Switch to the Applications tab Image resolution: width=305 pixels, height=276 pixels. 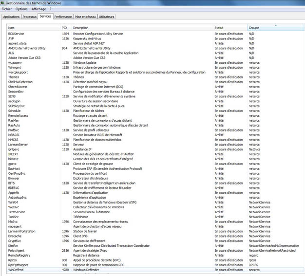(11, 17)
